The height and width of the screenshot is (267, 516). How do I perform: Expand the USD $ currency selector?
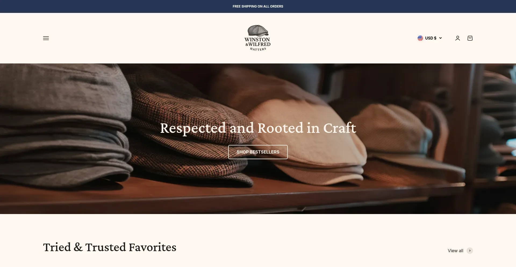pyautogui.click(x=429, y=38)
